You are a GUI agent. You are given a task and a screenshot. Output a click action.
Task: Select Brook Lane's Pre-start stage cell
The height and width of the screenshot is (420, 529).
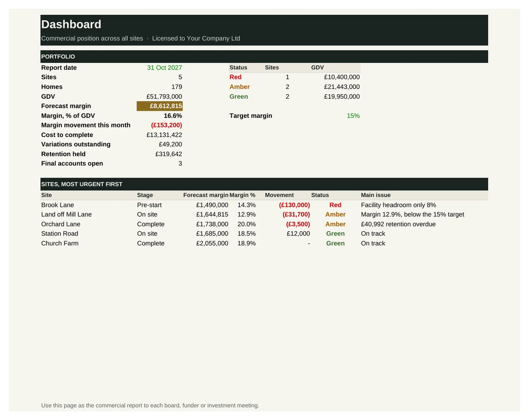pyautogui.click(x=149, y=205)
